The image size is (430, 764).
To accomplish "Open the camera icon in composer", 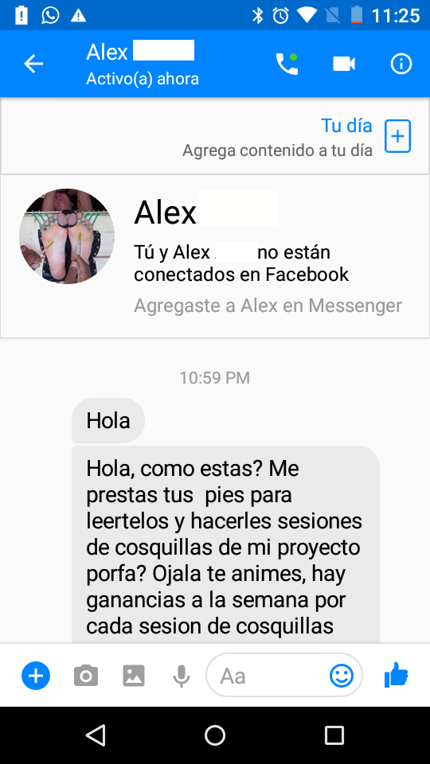I will coord(86,676).
